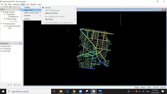Open the Help menu
The image size is (167, 94).
pos(39,4)
